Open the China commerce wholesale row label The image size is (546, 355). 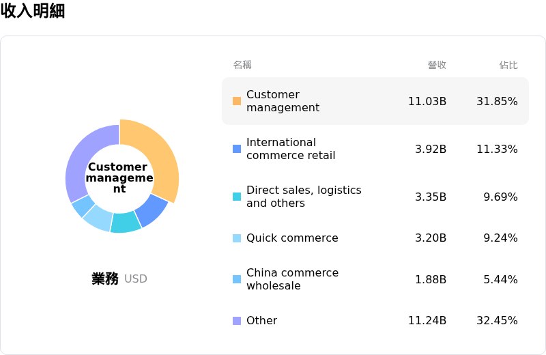(292, 279)
